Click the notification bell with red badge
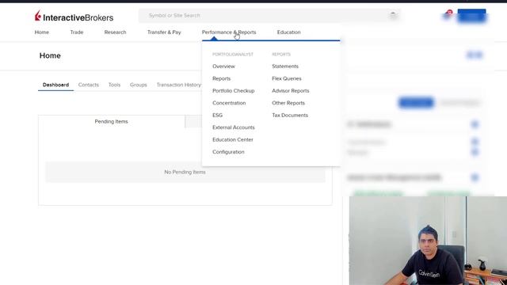The image size is (507, 285). 448,15
